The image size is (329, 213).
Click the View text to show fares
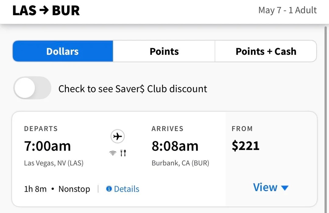[265, 187]
